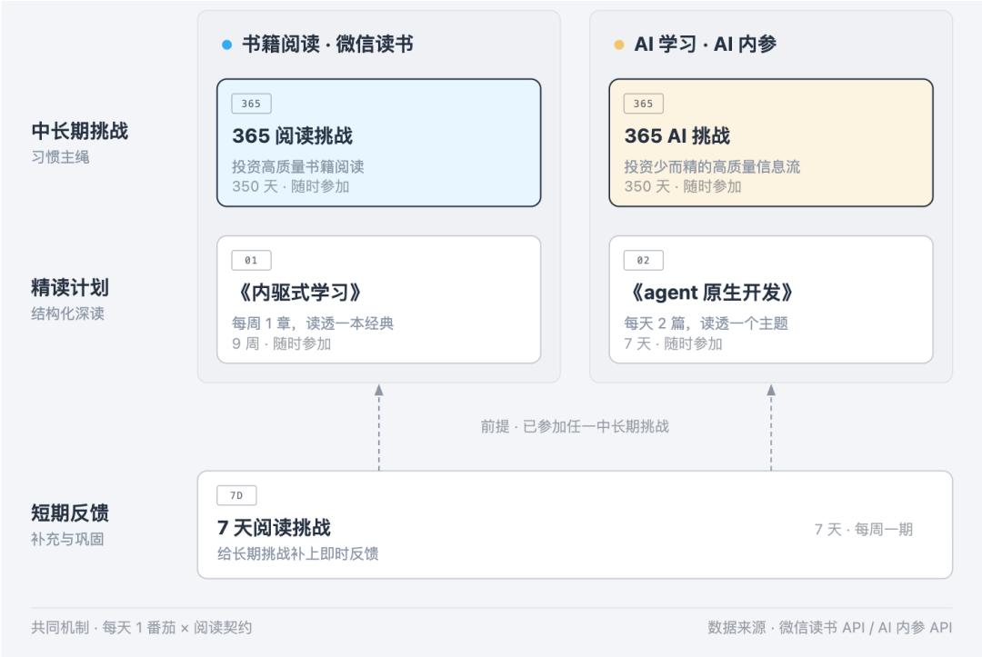Open the 7 天阅读挑战 card title
Viewport: 982px width, 657px height.
click(x=274, y=527)
